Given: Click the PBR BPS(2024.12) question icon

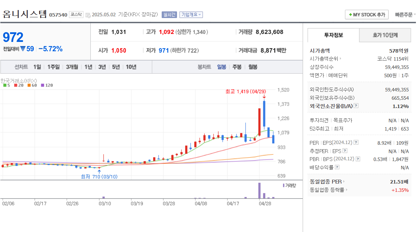Looking at the screenshot, I should (x=358, y=159).
